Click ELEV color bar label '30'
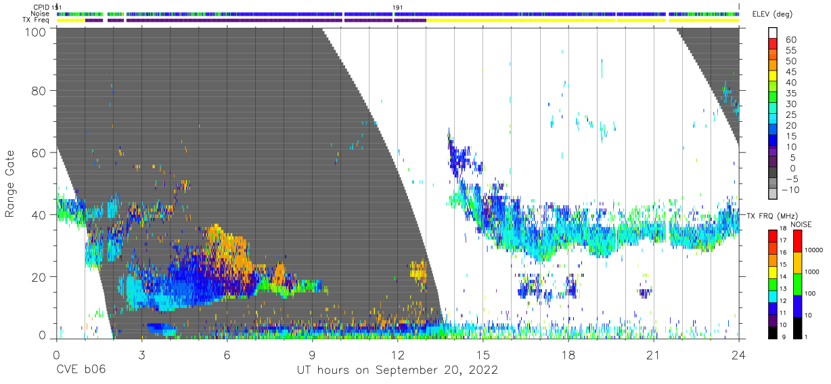 pyautogui.click(x=790, y=104)
